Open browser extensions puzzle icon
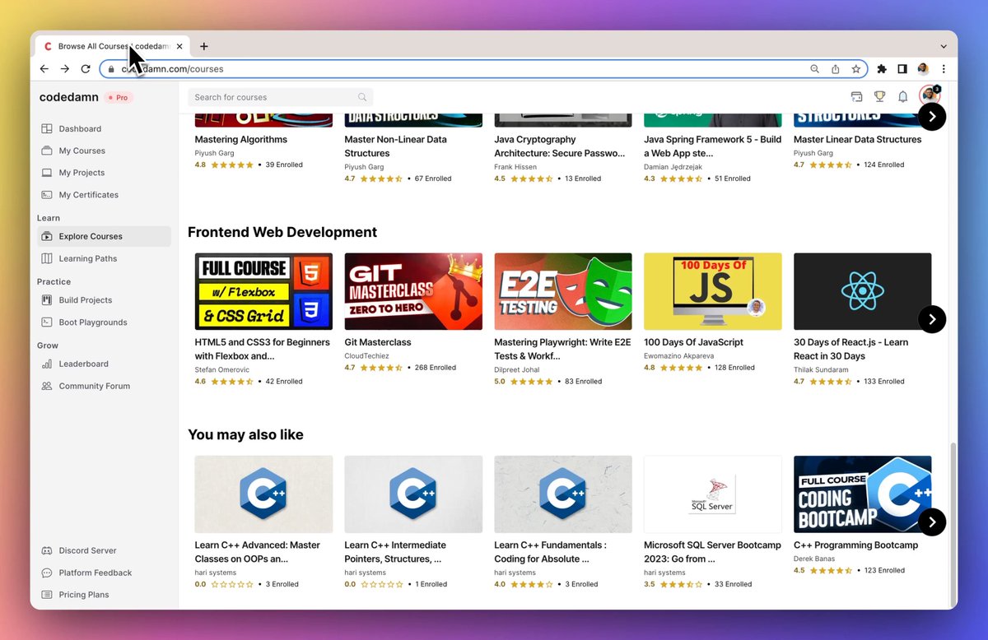988x640 pixels. [x=882, y=69]
